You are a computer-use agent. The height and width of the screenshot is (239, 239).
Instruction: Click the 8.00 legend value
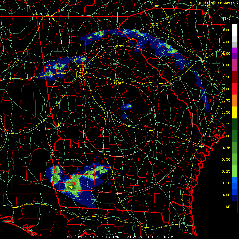coord(226,30)
